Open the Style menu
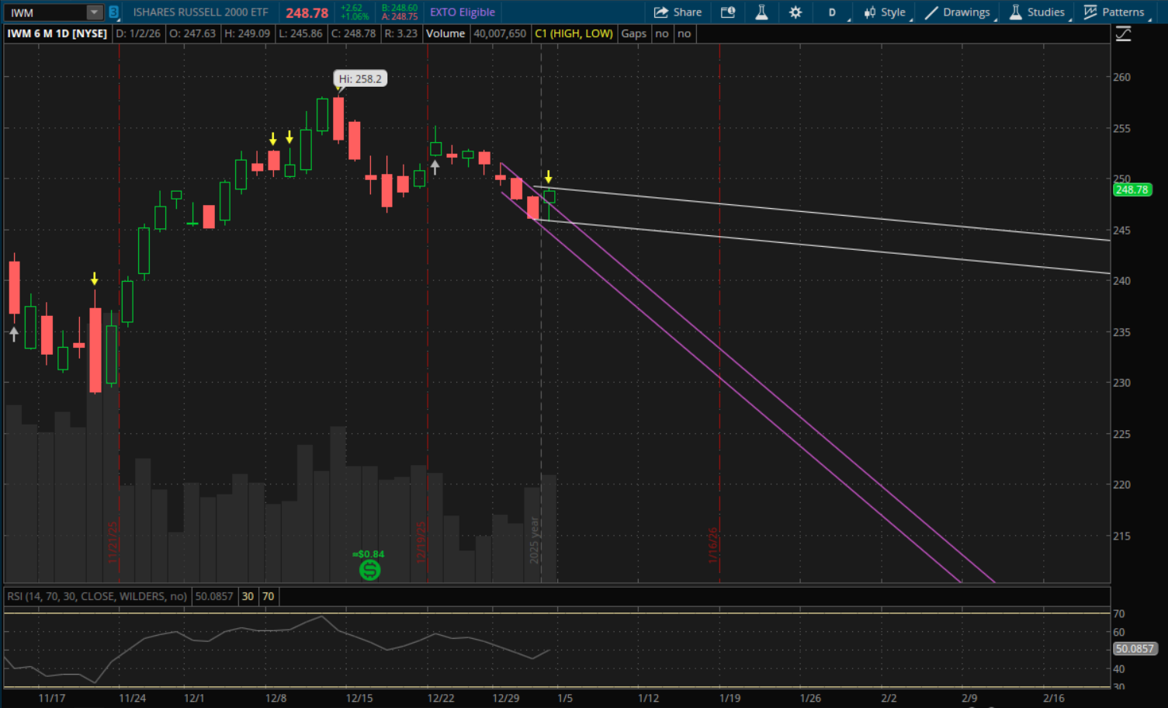This screenshot has height=708, width=1168. [885, 12]
